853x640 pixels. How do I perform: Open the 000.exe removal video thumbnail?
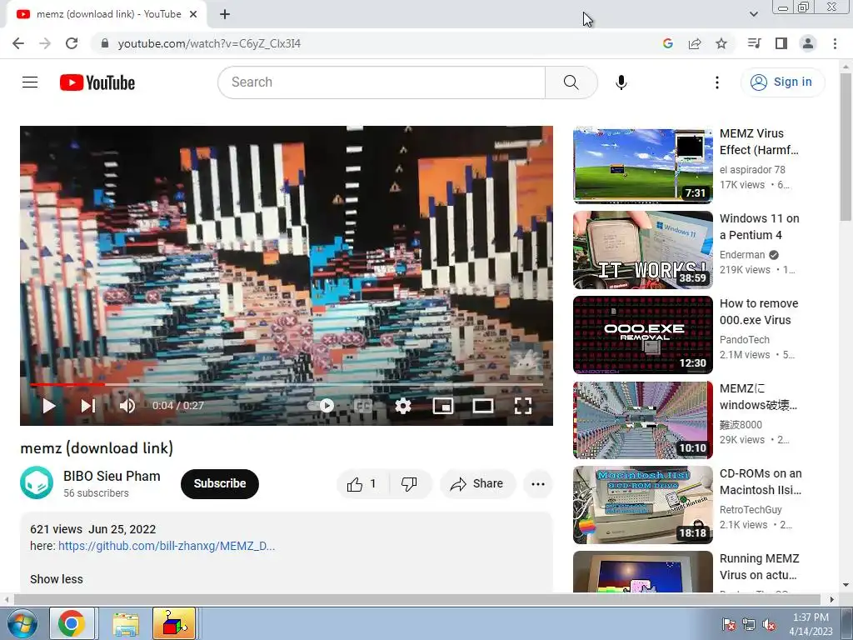[643, 335]
